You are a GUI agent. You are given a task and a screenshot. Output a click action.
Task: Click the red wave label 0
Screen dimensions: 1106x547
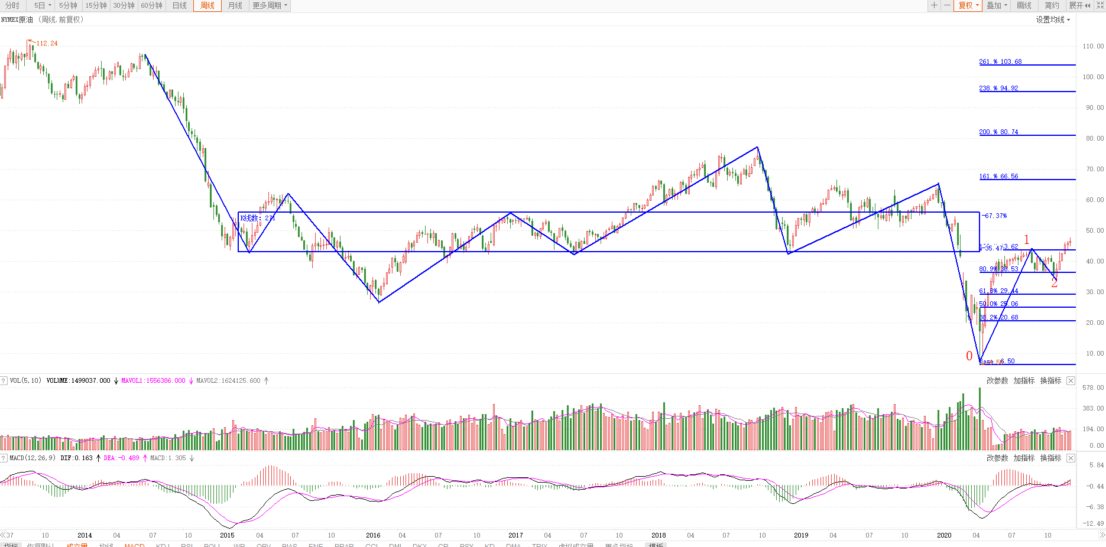pyautogui.click(x=969, y=356)
